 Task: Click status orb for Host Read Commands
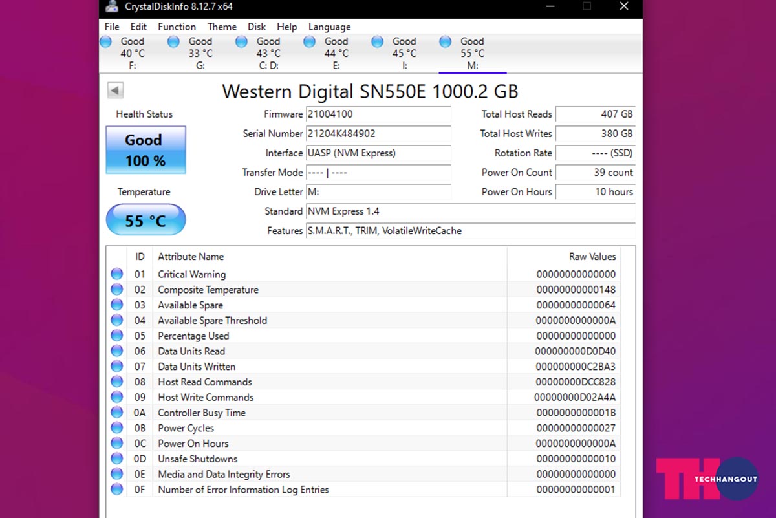(x=117, y=382)
